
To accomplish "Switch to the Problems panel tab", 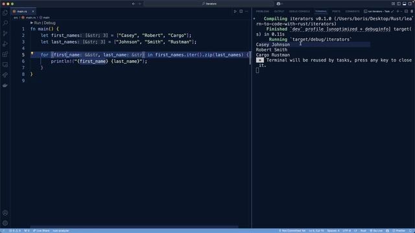I will pyautogui.click(x=262, y=12).
